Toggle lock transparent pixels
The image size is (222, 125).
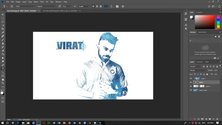point(195,74)
